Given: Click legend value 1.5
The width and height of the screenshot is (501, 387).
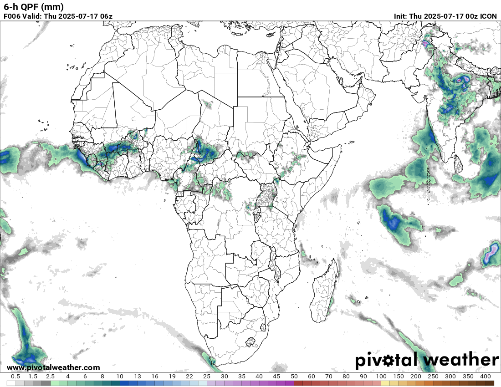Looking at the screenshot, I should click(33, 377).
